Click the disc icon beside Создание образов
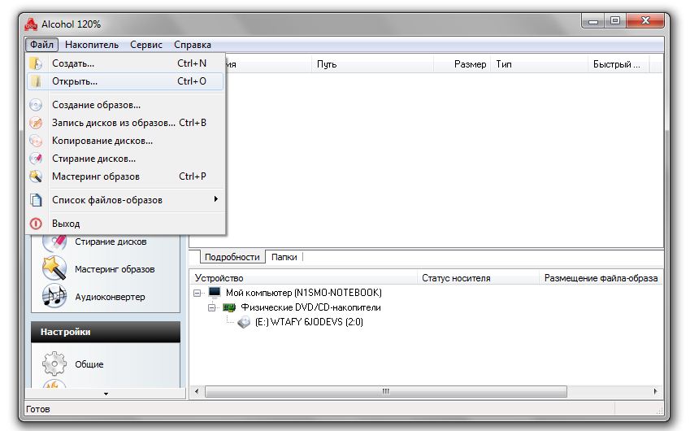This screenshot has width=690, height=431. point(36,105)
